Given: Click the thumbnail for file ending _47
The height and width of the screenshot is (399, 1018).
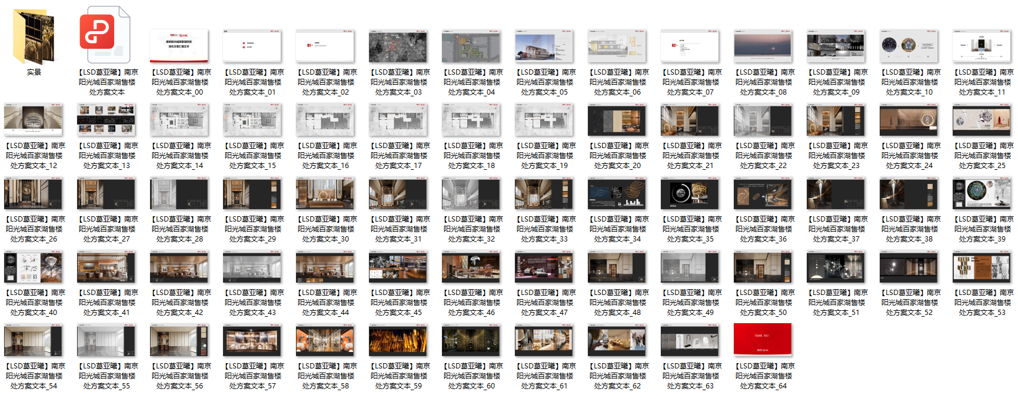Looking at the screenshot, I should coord(544,267).
